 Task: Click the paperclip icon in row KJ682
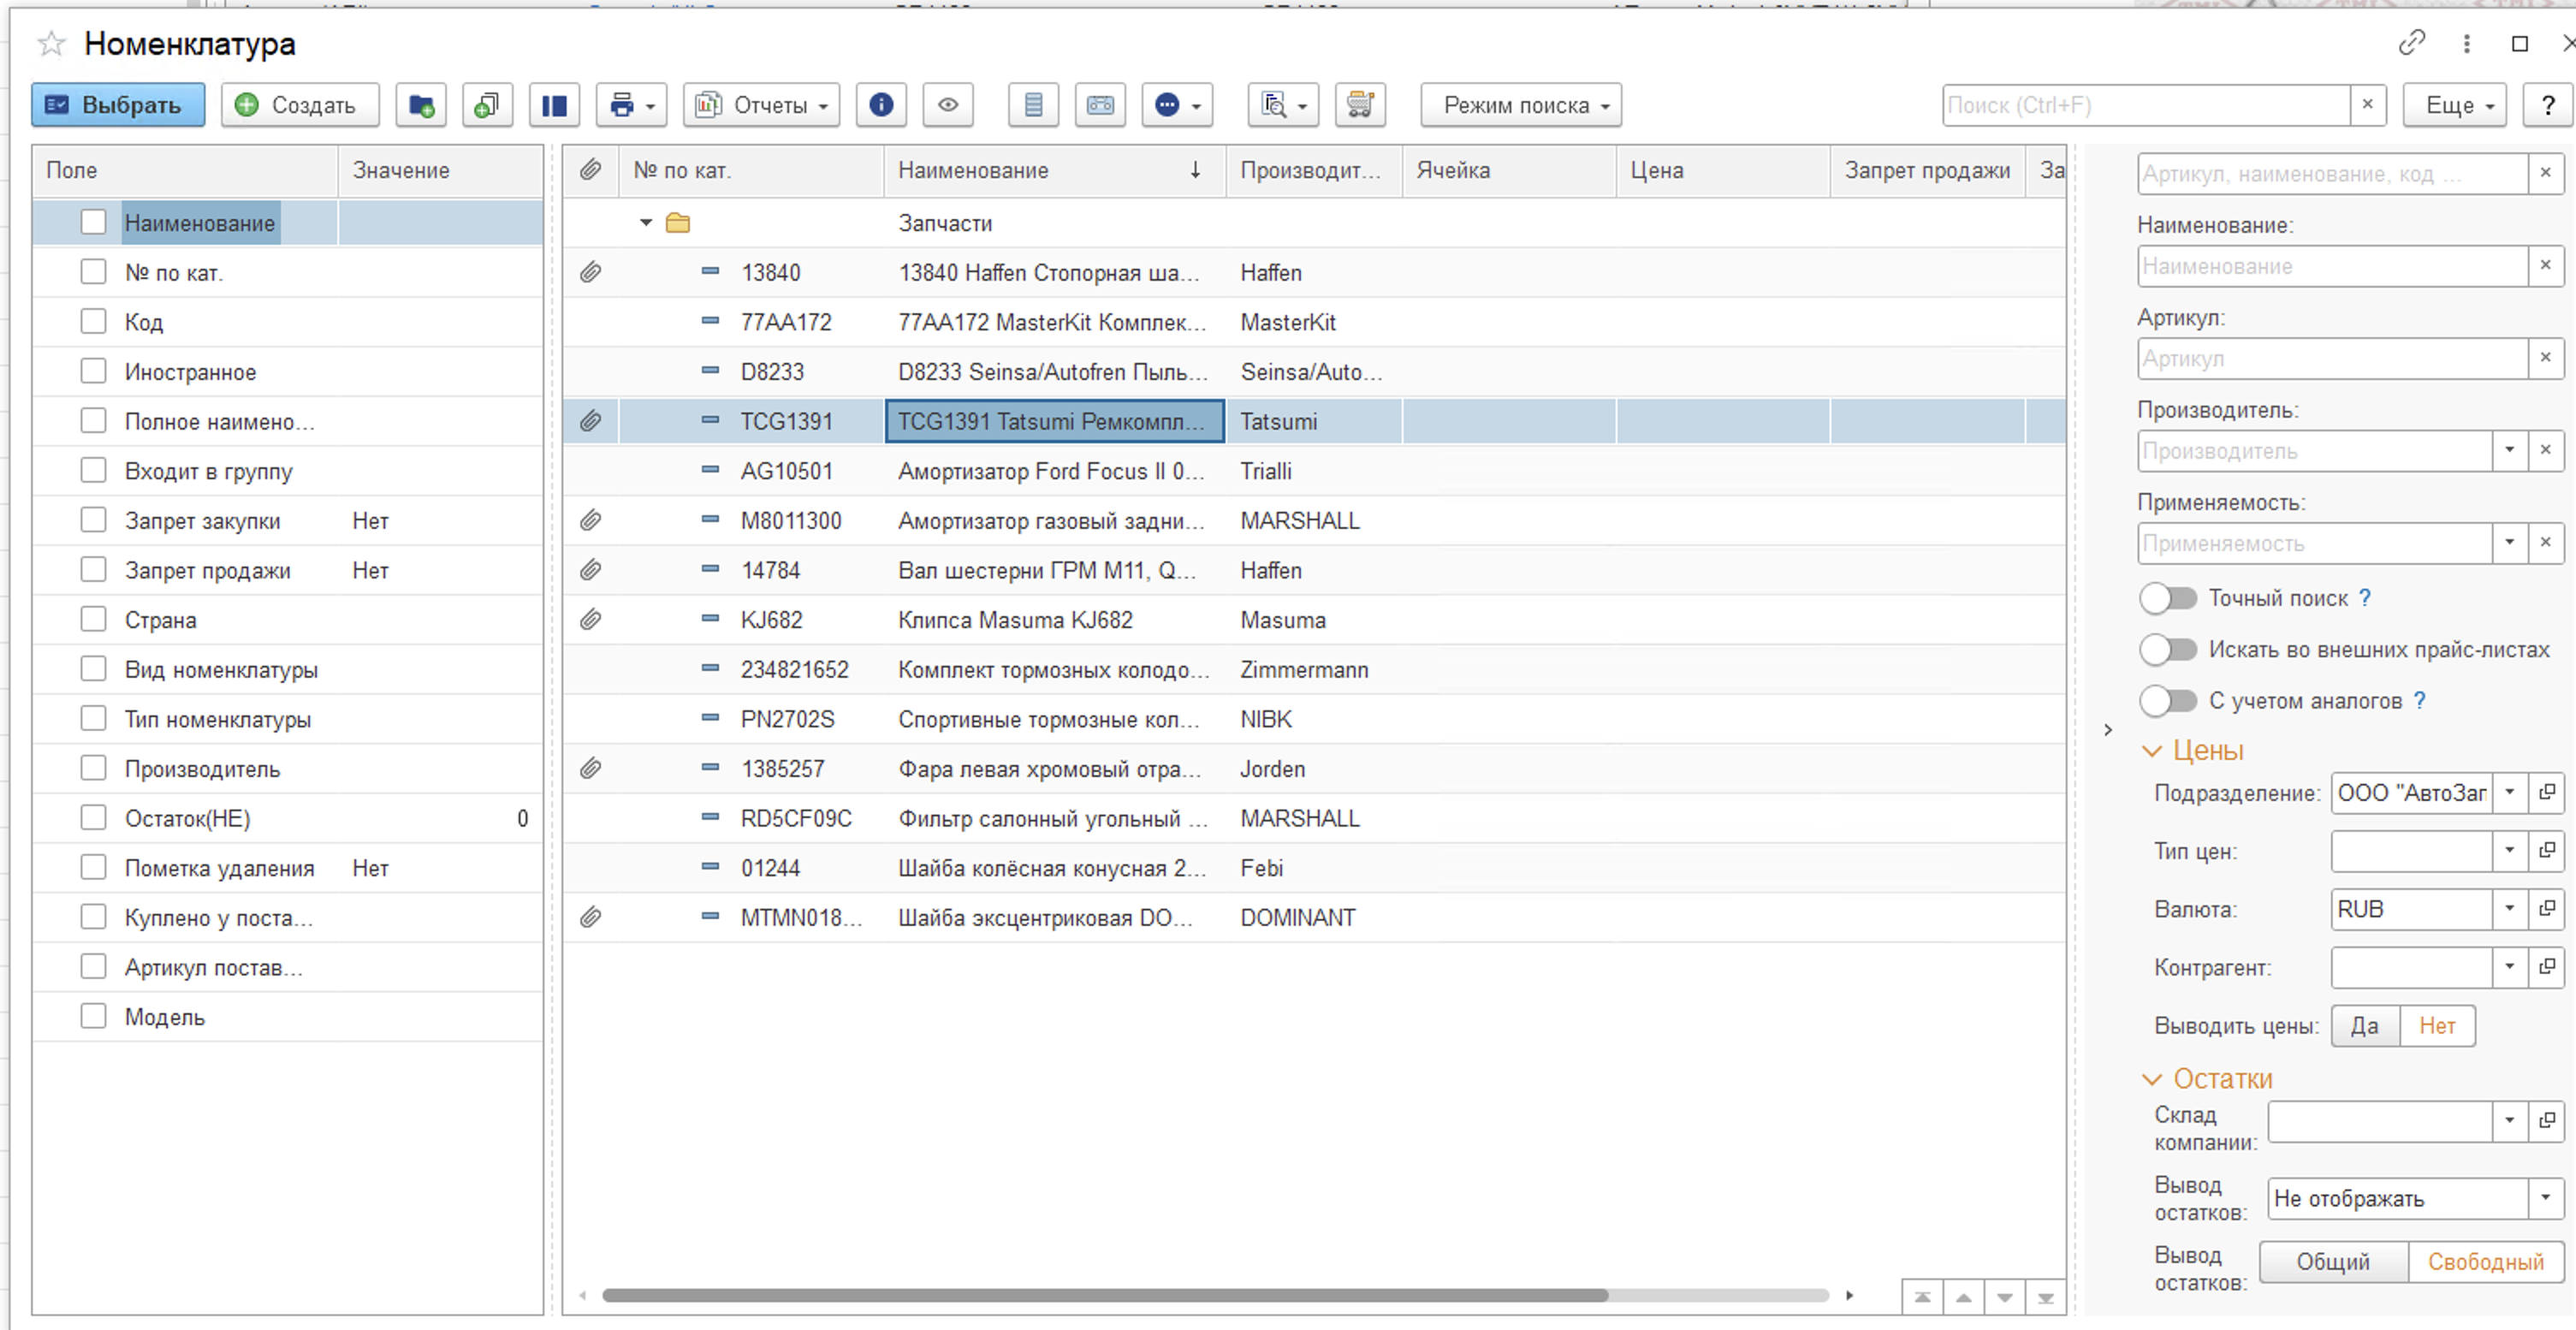coord(591,620)
